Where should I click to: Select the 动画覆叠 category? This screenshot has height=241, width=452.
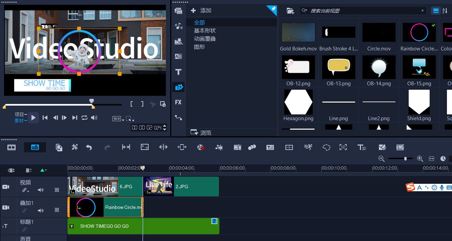click(205, 39)
